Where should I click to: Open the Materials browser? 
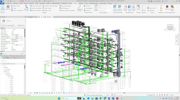click(x=8, y=8)
